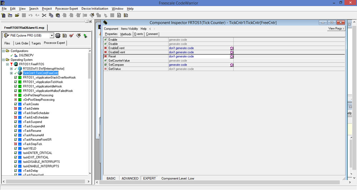Toggle the vTaskEndScheduler checkbox
This screenshot has height=190, width=357.
point(15,117)
